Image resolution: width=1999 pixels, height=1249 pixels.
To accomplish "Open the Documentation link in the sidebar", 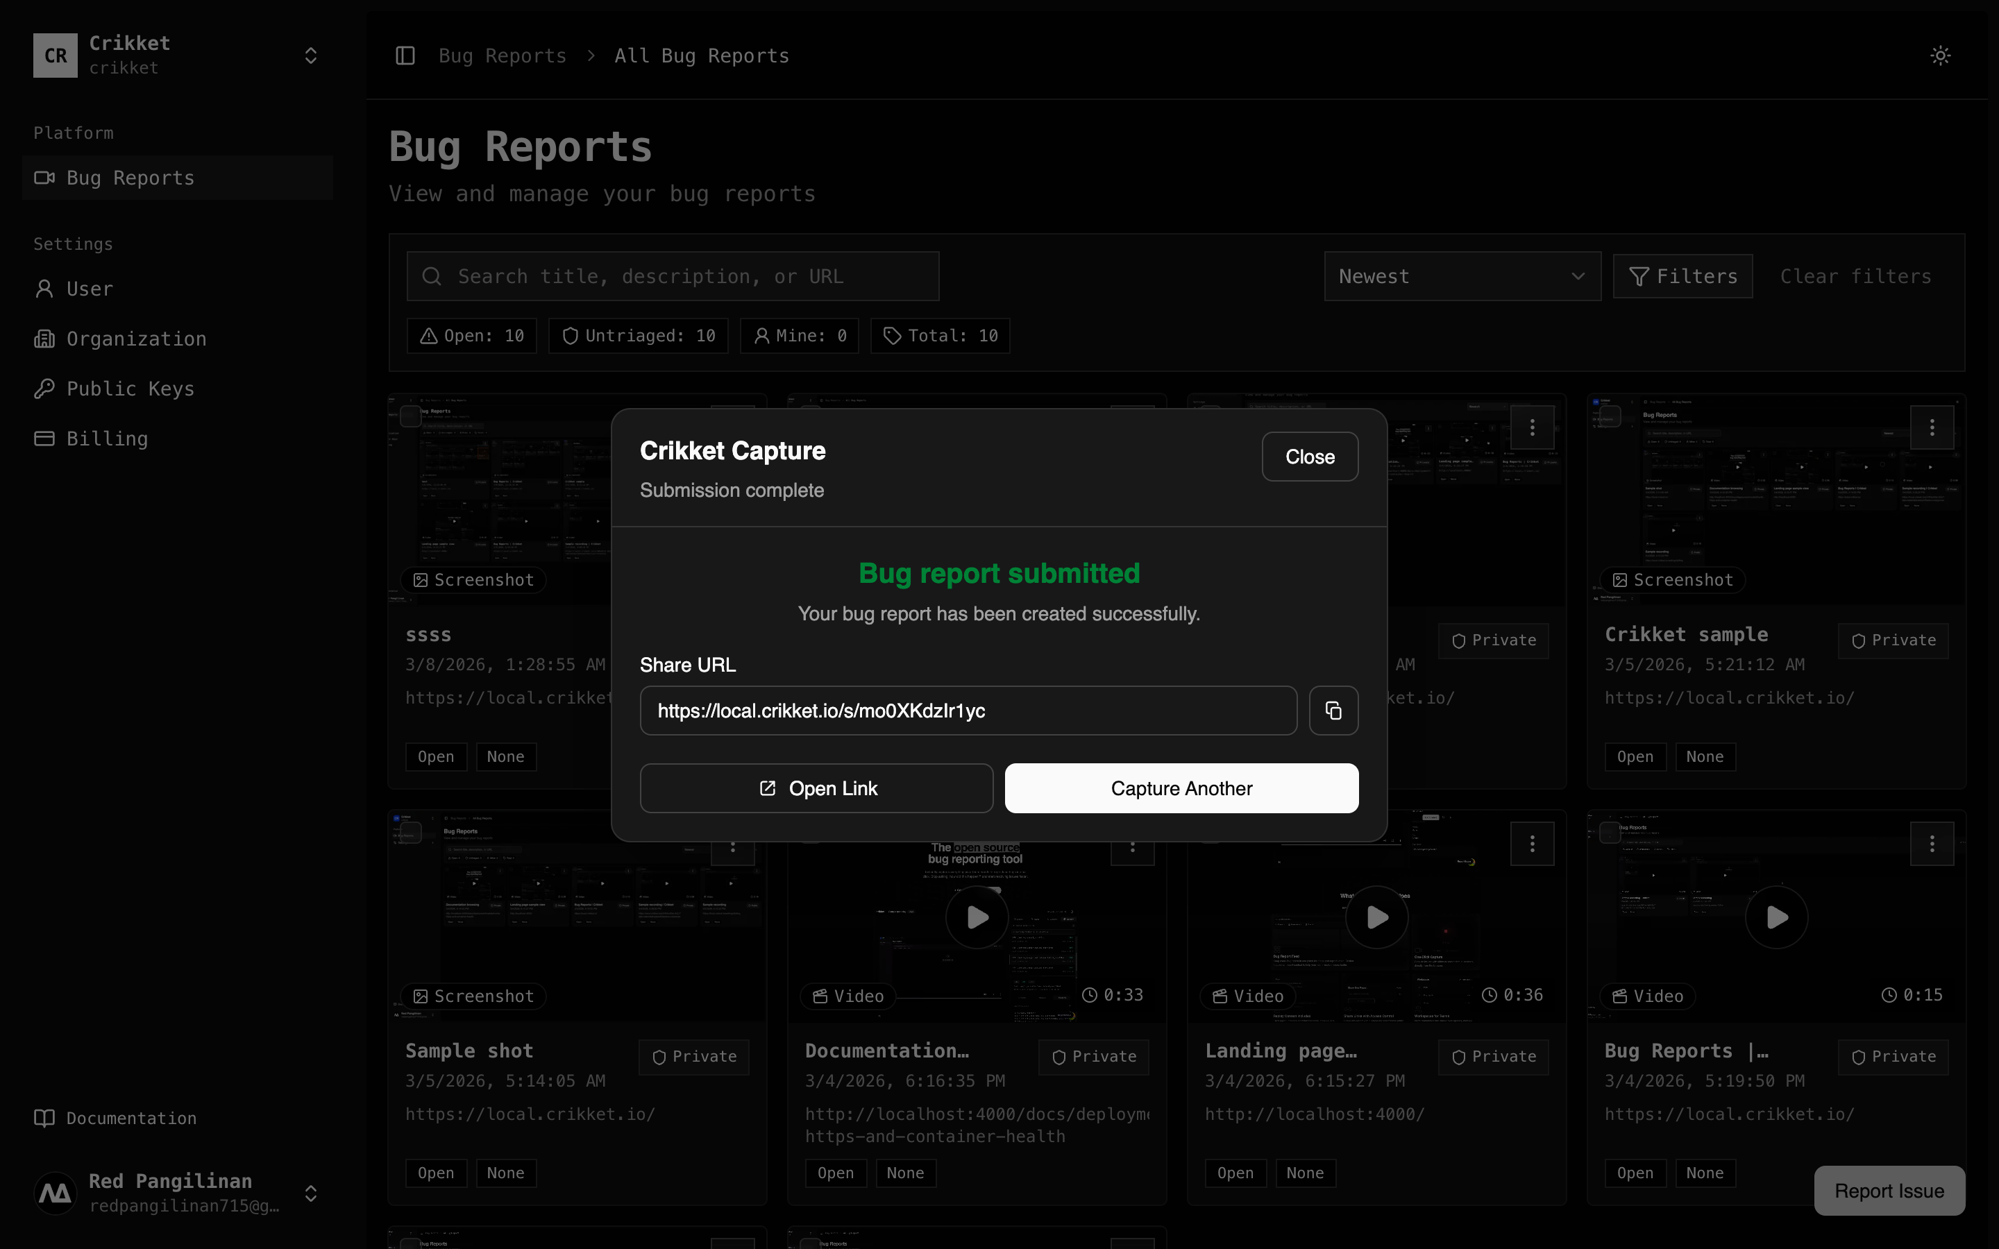I will click(130, 1118).
